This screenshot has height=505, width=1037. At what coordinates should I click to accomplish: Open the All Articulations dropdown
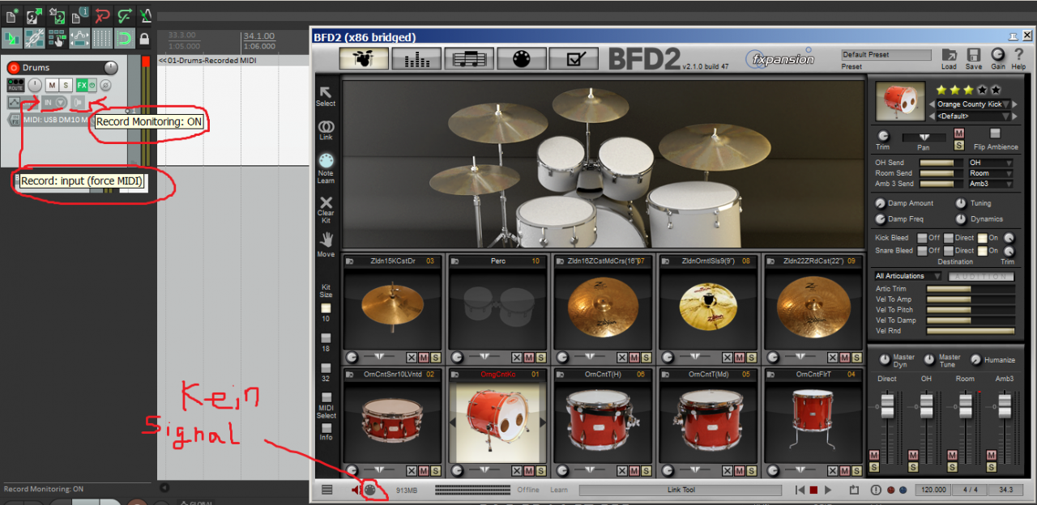point(908,276)
